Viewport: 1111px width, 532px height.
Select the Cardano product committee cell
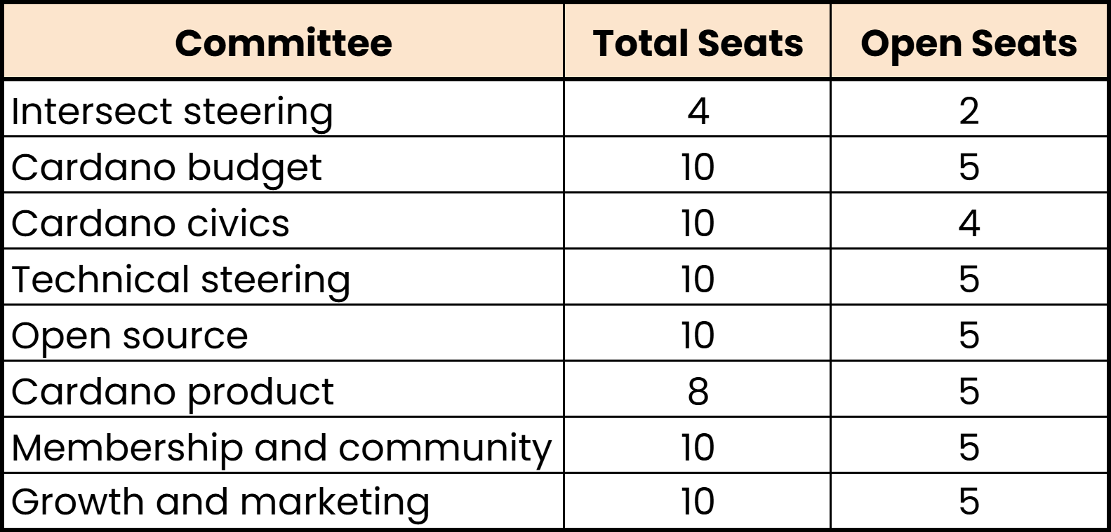(173, 391)
